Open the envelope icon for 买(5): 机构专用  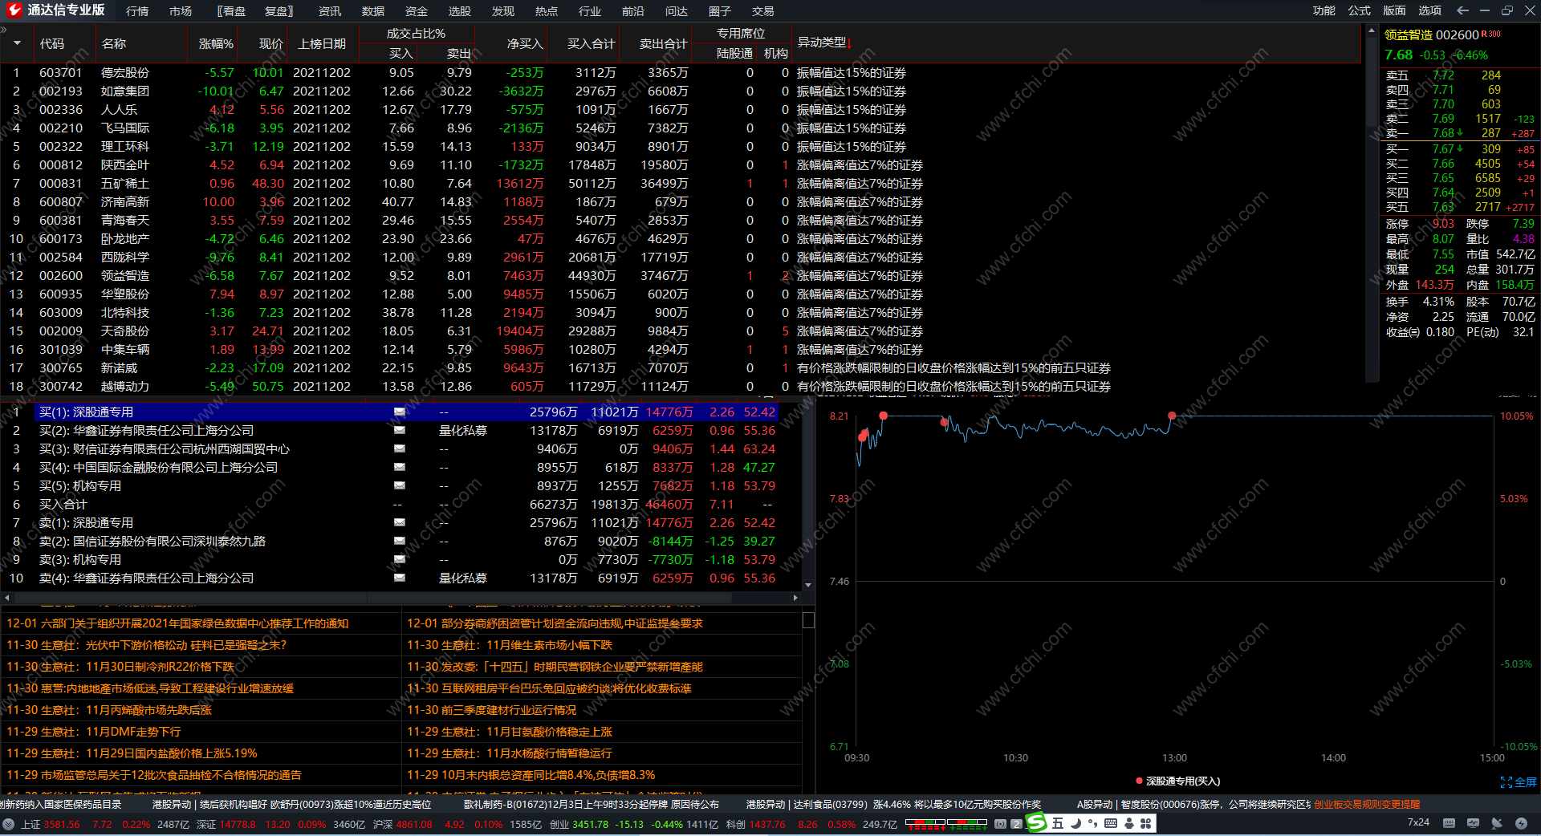coord(399,485)
